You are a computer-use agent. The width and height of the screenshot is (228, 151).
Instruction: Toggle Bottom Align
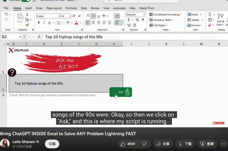(99, 16)
